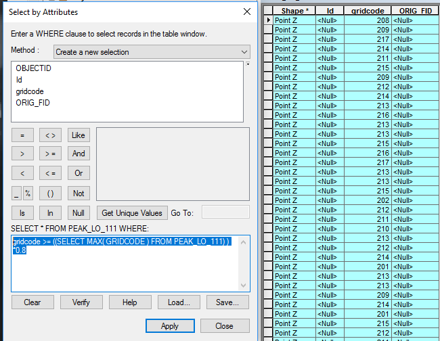440x341 pixels.
Task: Click the Like operator button
Action: coord(79,135)
